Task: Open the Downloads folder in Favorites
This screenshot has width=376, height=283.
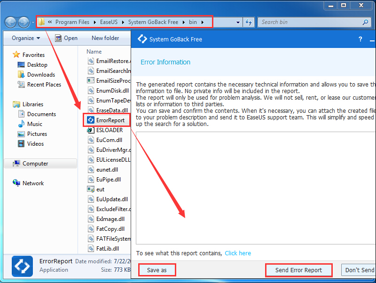Action: pos(41,75)
